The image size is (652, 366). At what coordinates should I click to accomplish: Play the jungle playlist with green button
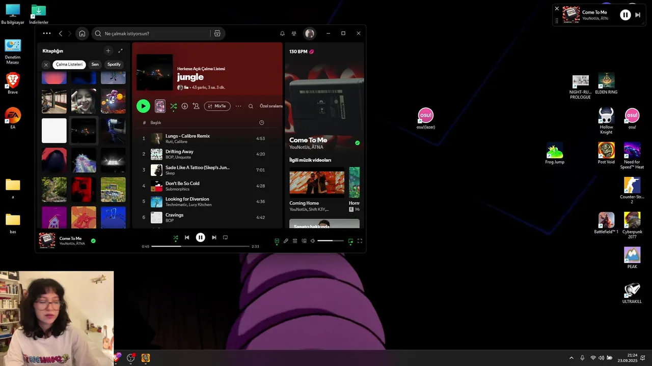pyautogui.click(x=143, y=106)
